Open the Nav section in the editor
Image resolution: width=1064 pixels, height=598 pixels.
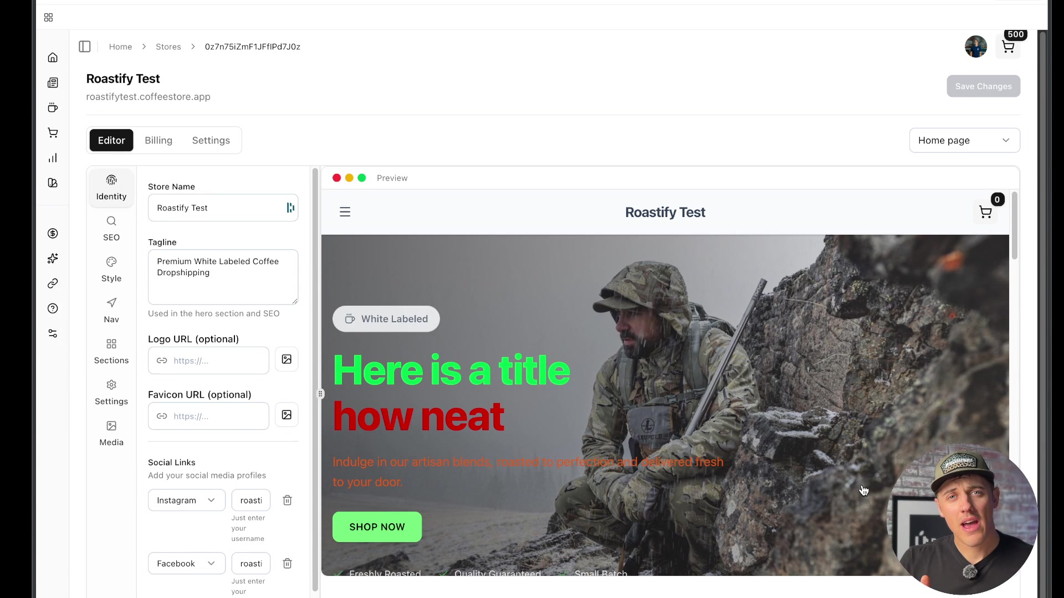[x=111, y=310]
